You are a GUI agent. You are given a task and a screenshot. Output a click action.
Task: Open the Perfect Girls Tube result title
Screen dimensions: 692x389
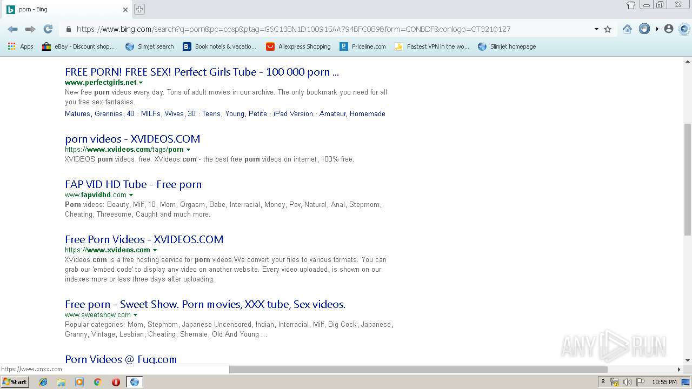pos(202,72)
